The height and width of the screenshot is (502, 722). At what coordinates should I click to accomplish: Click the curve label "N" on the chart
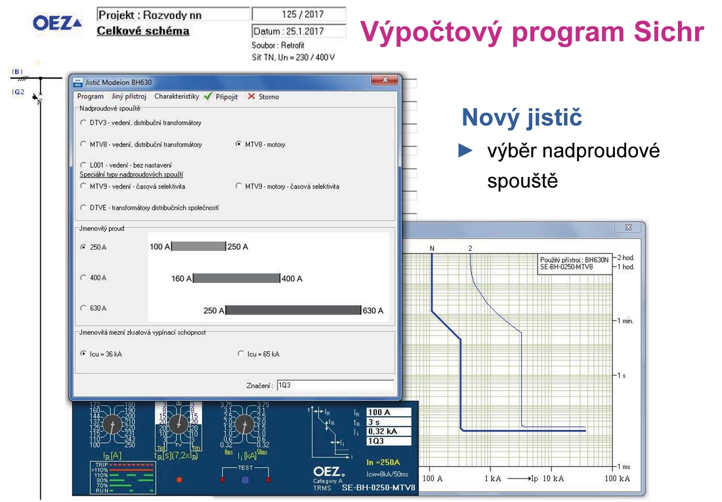pos(432,248)
